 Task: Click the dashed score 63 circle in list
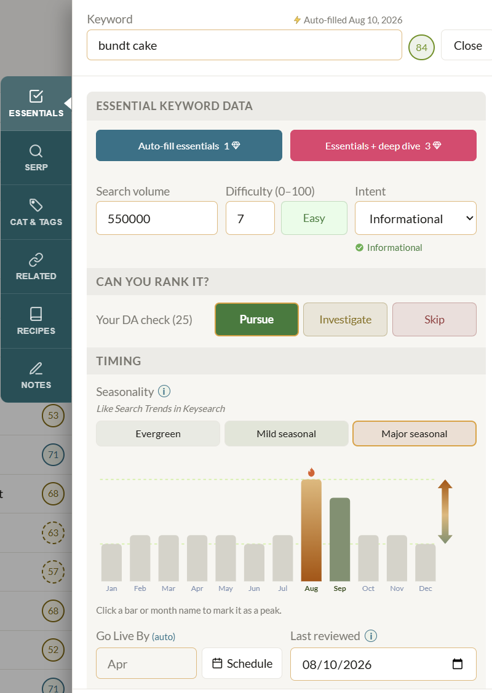53,533
